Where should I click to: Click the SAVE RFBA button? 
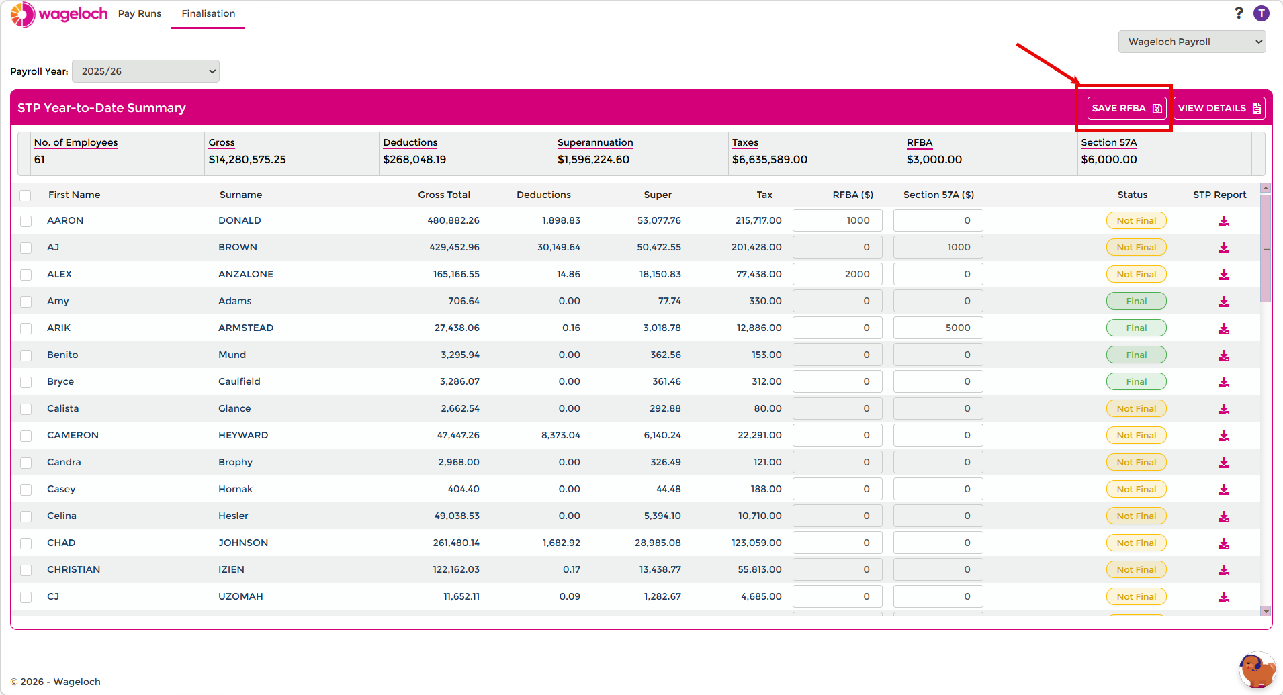(1126, 108)
